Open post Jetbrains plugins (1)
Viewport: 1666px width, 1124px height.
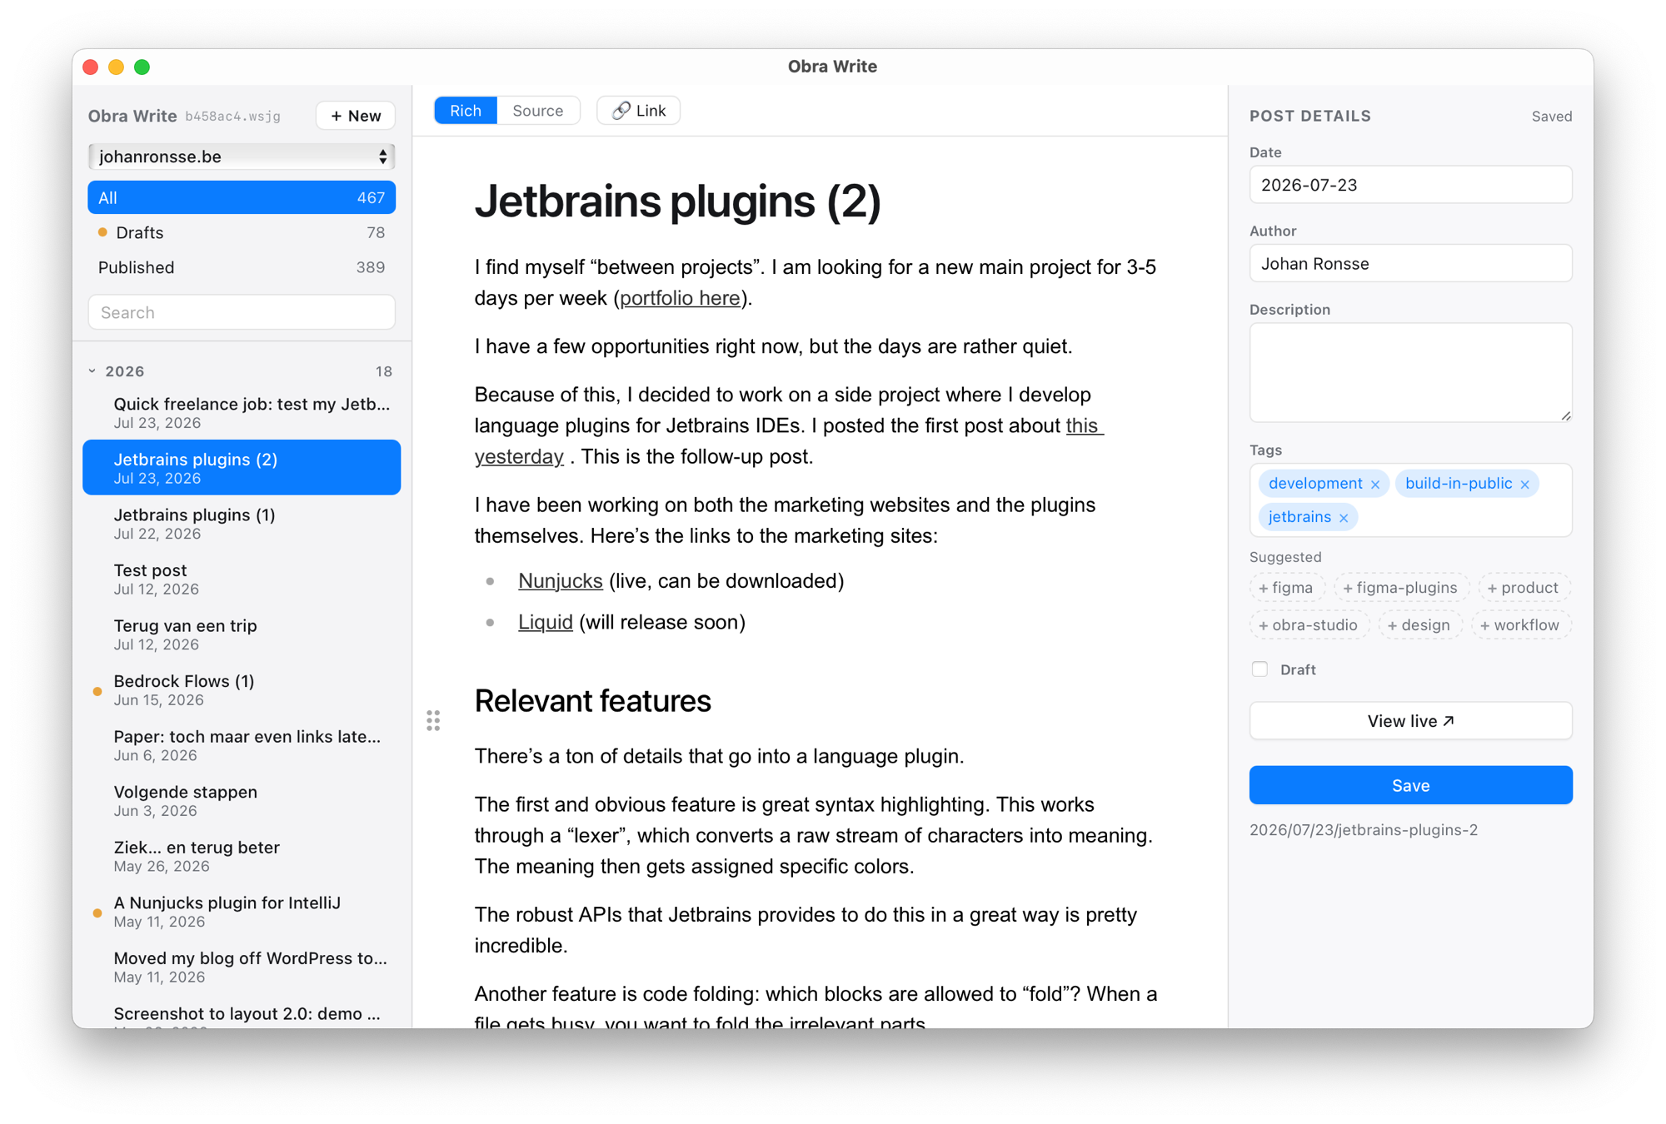[x=242, y=524]
